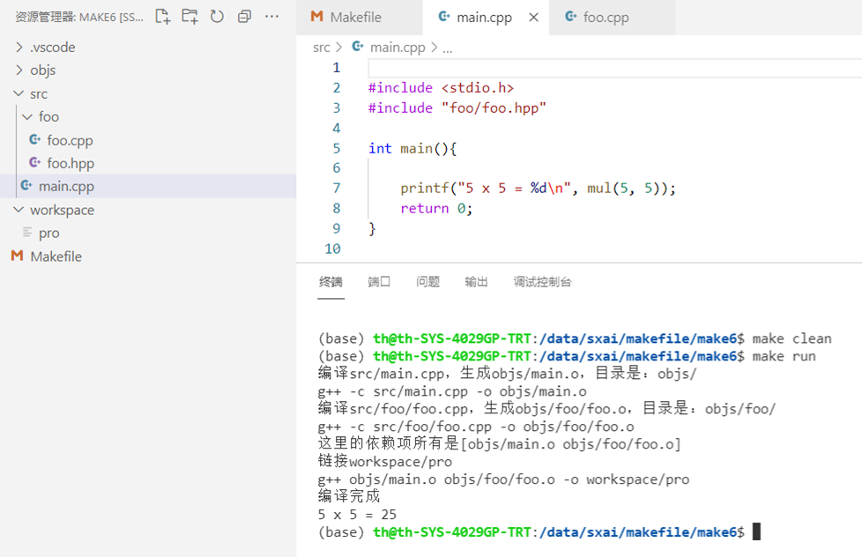862x557 pixels.
Task: Click the 编译完成 terminal output line
Action: (349, 496)
